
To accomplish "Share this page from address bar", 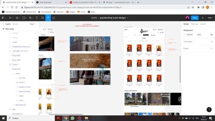I will pyautogui.click(x=188, y=7).
